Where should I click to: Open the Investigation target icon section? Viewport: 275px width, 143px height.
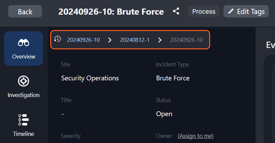[24, 87]
